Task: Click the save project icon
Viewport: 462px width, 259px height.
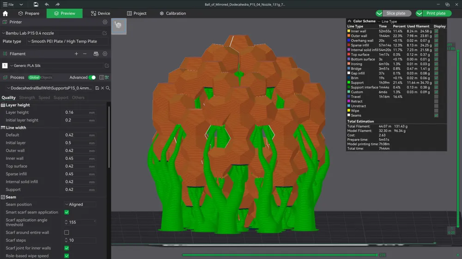Action: pos(36,5)
